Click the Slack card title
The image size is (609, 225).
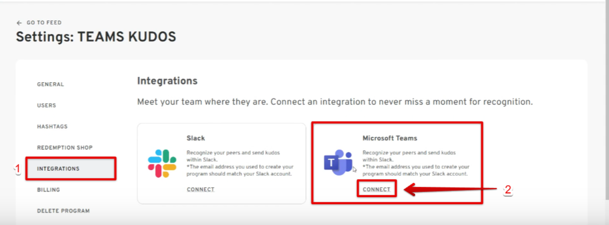(196, 138)
